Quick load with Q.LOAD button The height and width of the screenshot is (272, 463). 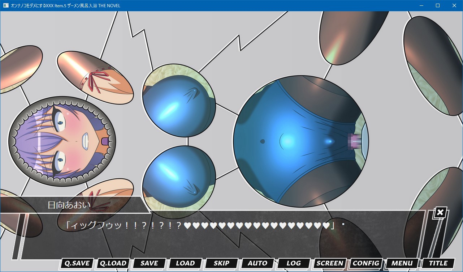click(113, 263)
